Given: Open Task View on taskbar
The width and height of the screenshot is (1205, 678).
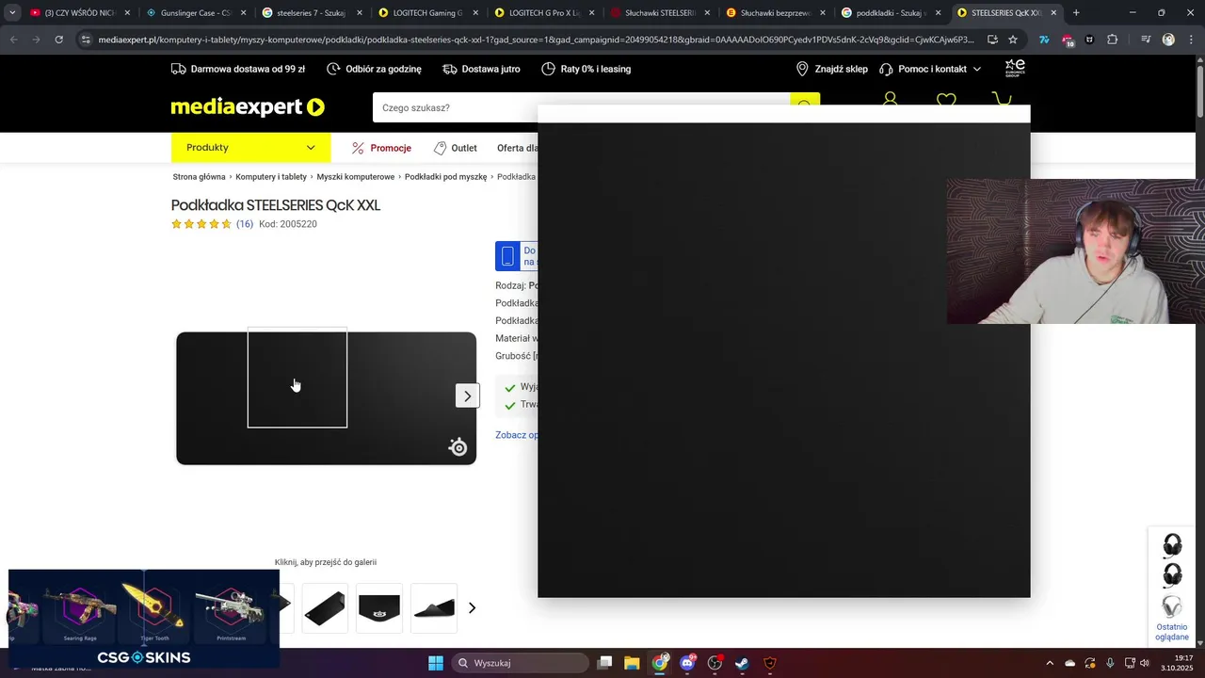Looking at the screenshot, I should tap(604, 663).
